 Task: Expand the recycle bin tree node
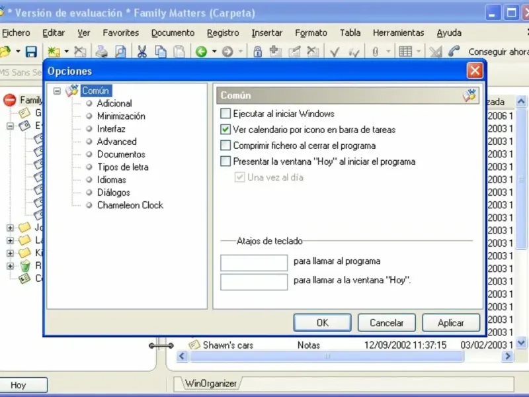10,266
